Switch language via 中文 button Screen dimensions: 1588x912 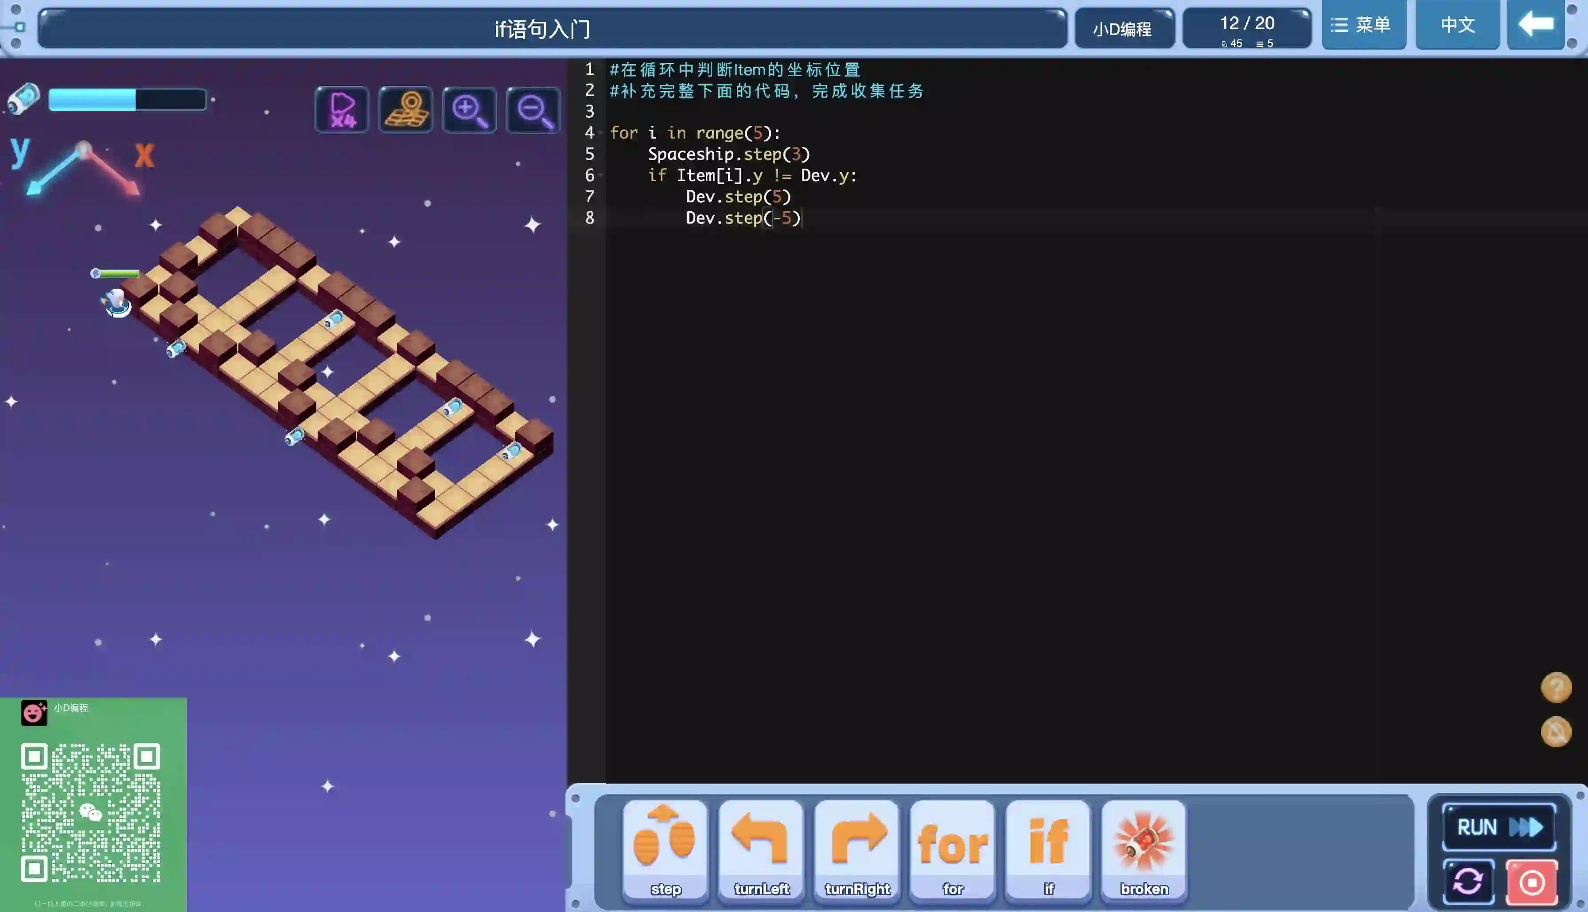(x=1457, y=25)
